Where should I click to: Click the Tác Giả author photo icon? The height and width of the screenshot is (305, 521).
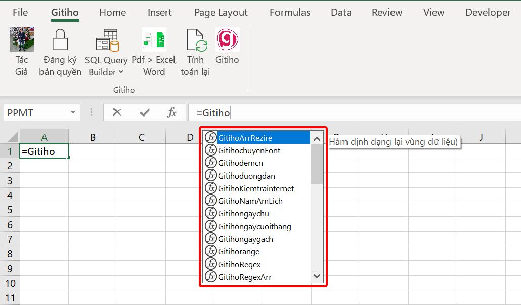click(x=21, y=39)
